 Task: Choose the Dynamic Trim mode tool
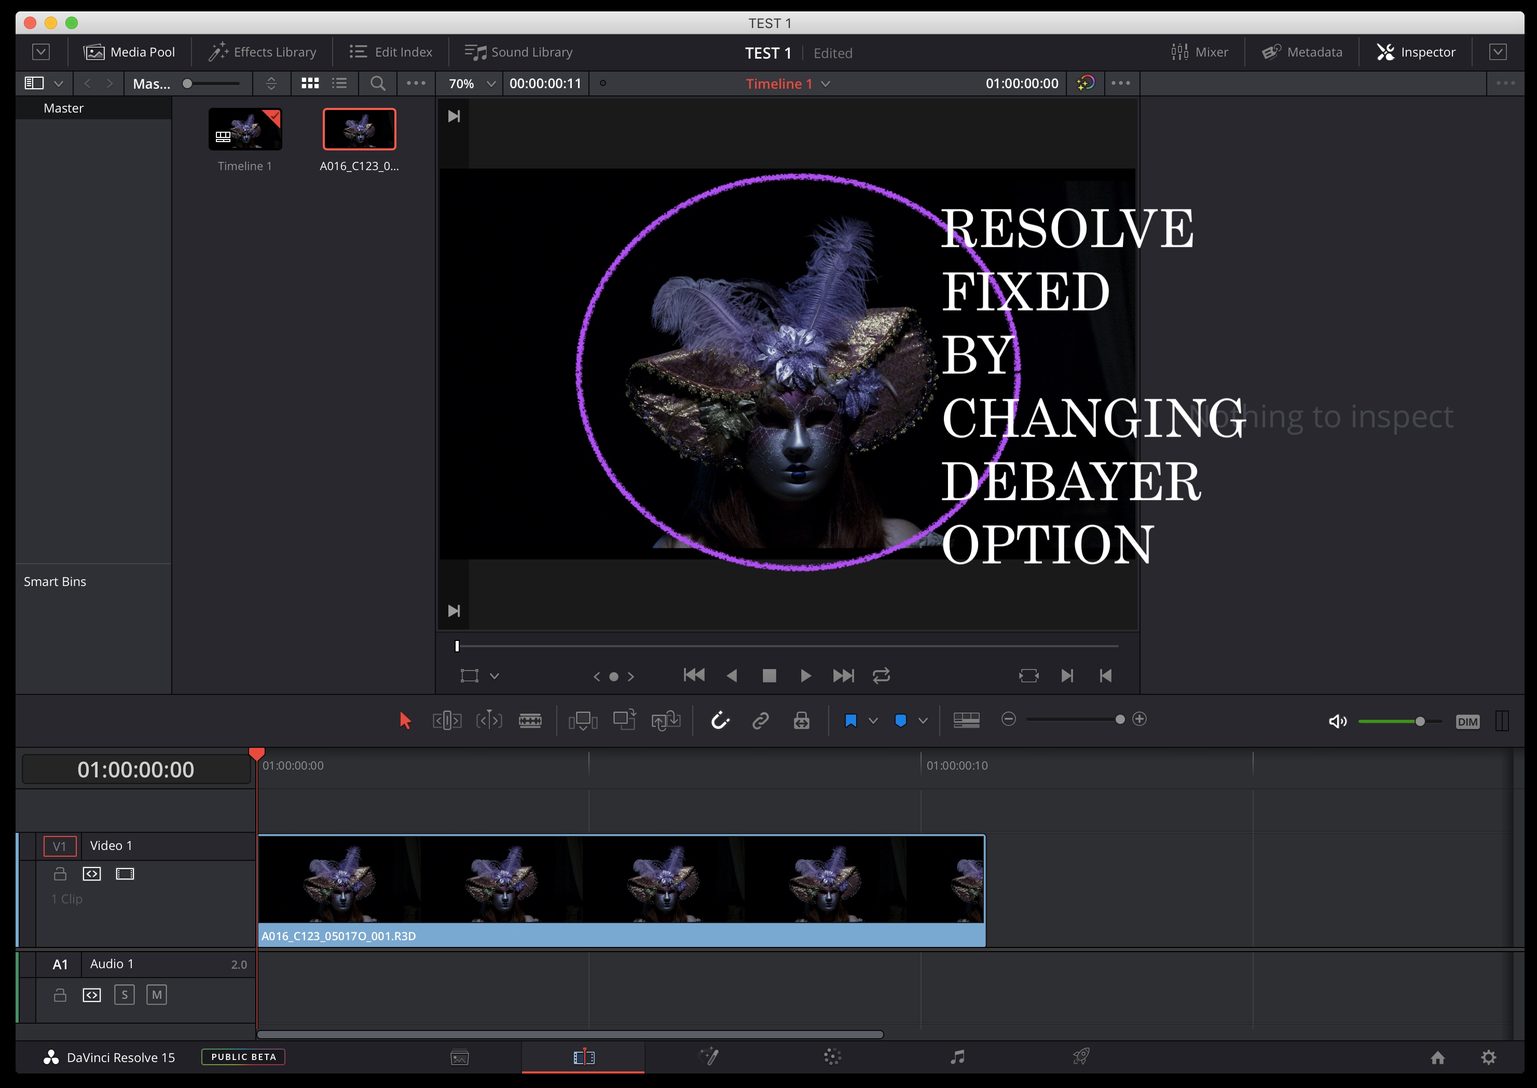point(489,721)
